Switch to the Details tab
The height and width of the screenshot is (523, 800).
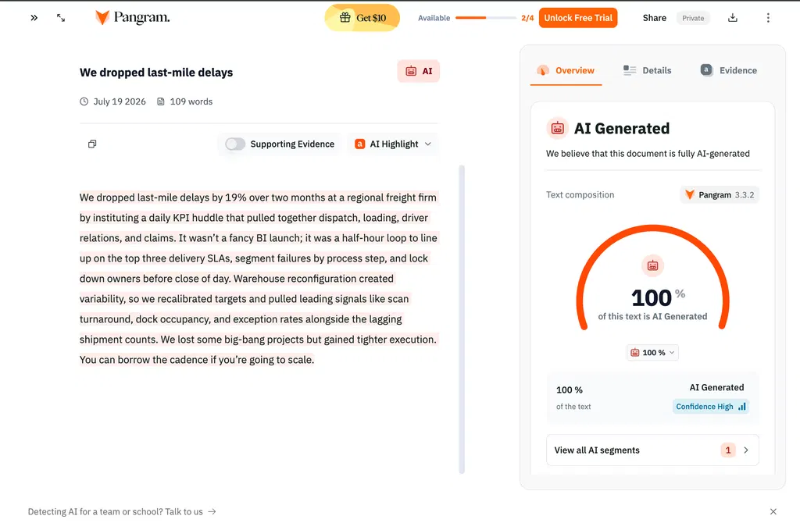click(x=647, y=70)
